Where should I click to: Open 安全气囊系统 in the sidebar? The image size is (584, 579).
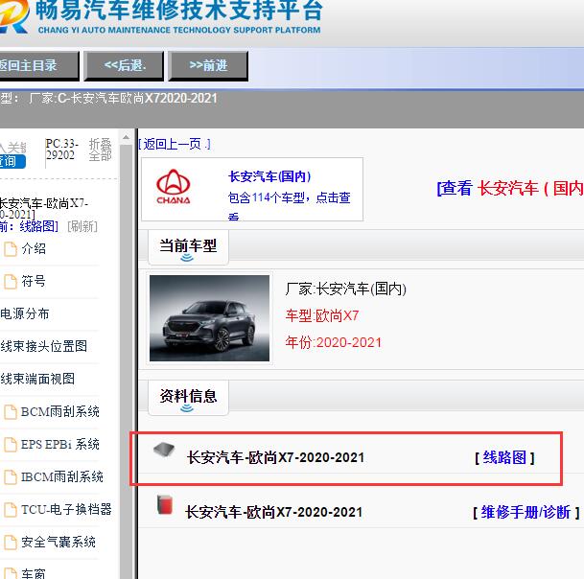(x=58, y=542)
